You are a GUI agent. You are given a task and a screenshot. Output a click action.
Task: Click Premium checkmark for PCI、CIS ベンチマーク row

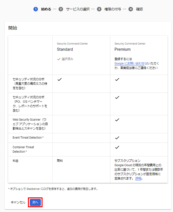tap(117, 97)
